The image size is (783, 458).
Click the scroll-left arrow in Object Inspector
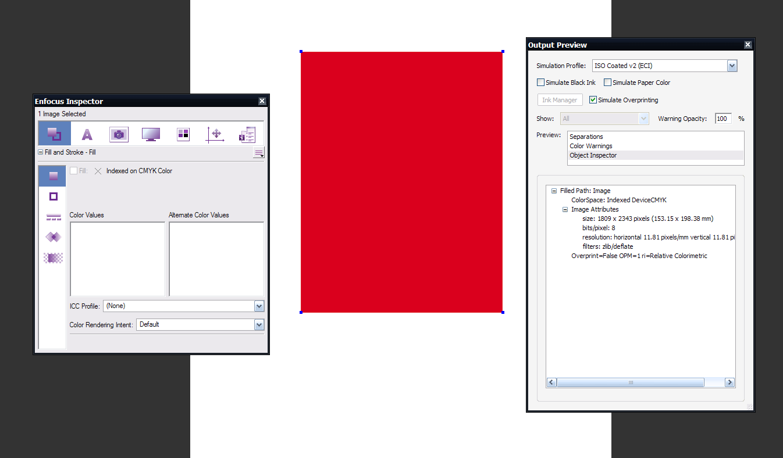point(551,382)
